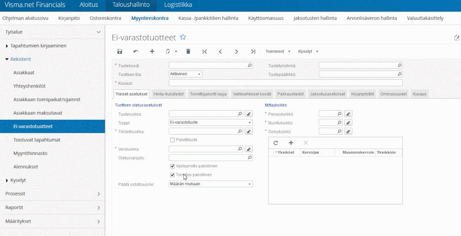Add a new record with plus icon

(152, 52)
